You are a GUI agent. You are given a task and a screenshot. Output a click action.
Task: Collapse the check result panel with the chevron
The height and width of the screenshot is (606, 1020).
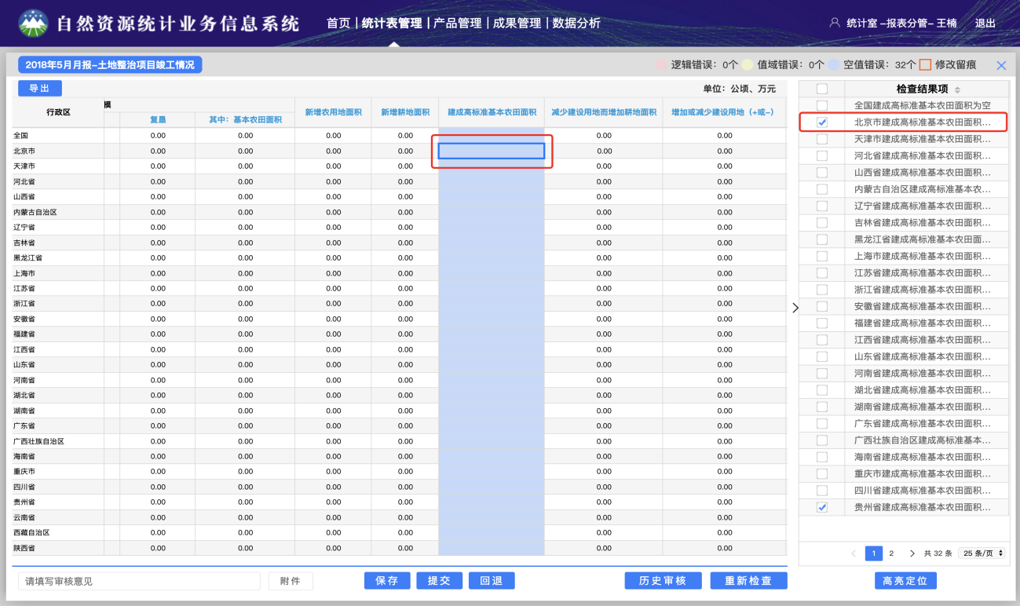(x=795, y=308)
